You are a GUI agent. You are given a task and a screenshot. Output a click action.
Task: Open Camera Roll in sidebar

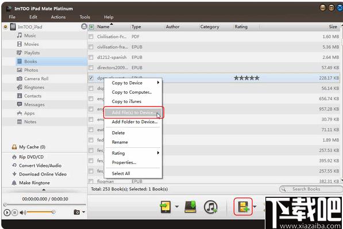click(36, 79)
